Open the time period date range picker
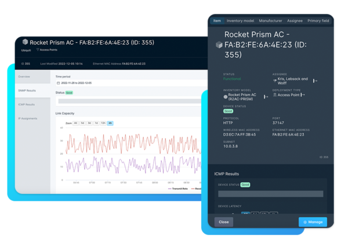 tap(74, 83)
